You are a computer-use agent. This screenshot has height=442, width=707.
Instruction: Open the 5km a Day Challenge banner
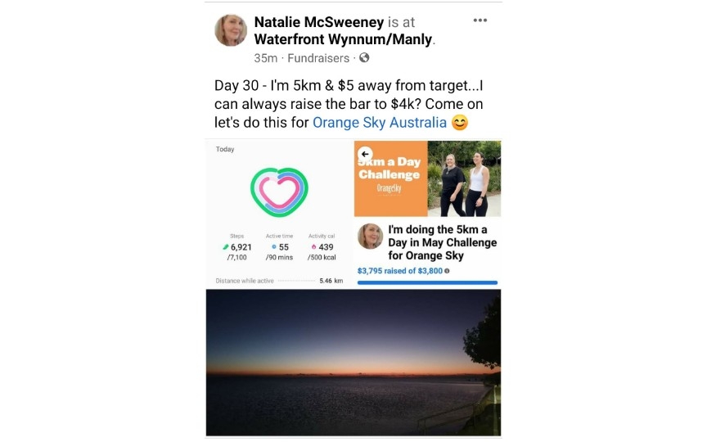pos(391,178)
